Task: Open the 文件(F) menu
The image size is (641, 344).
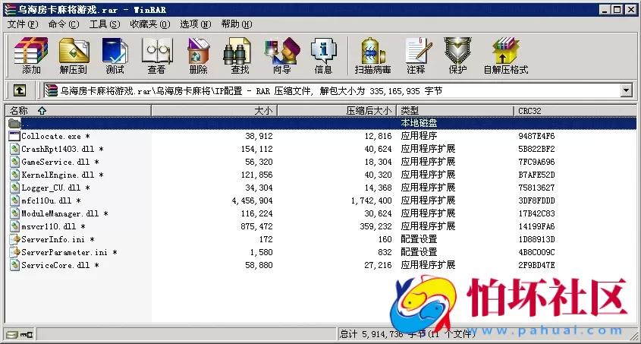Action: tap(23, 24)
